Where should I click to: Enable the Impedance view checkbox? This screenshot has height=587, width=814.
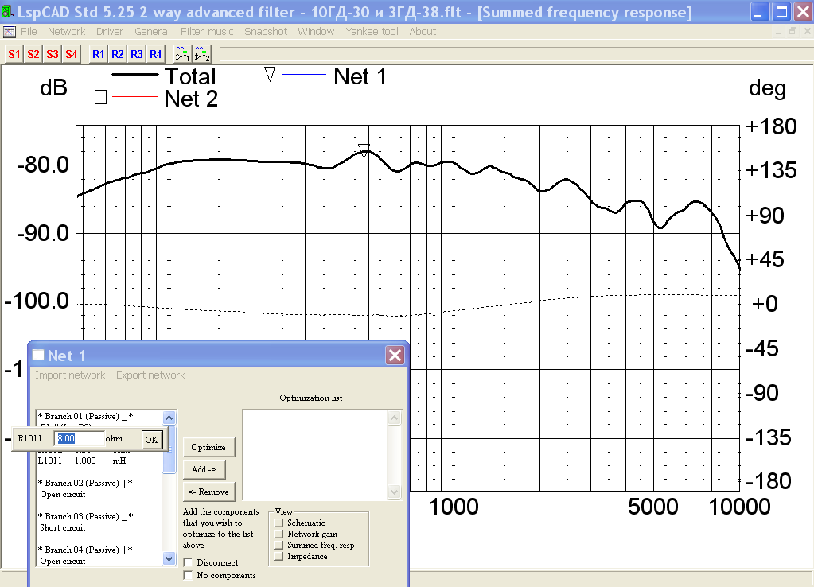[x=278, y=556]
